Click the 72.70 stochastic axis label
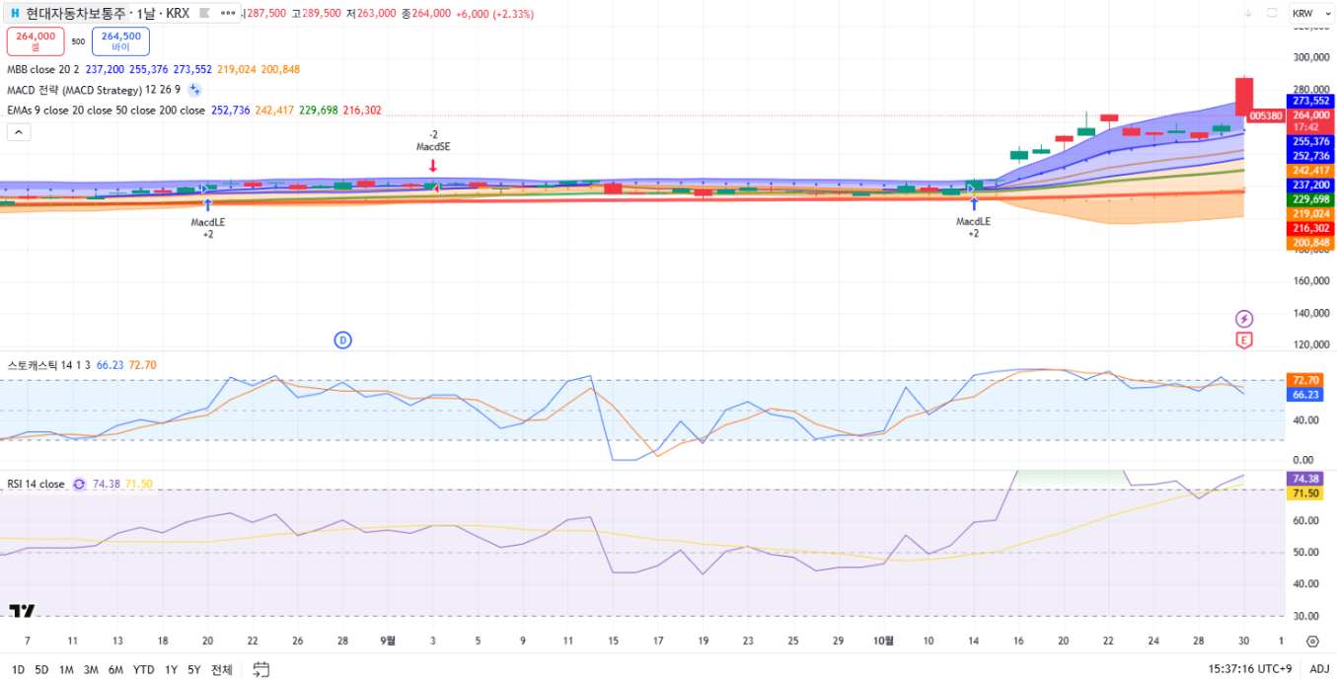The image size is (1337, 684). [1305, 380]
